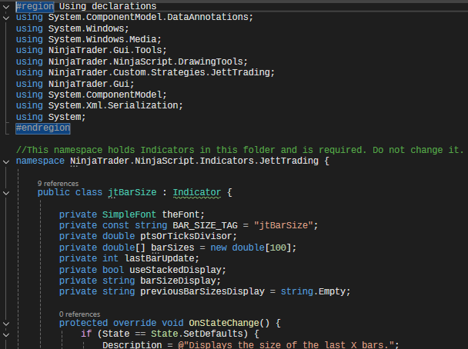Collapse the namespace NinjaTrader.NinjaScript.Indicators block
The width and height of the screenshot is (468, 349).
point(6,161)
